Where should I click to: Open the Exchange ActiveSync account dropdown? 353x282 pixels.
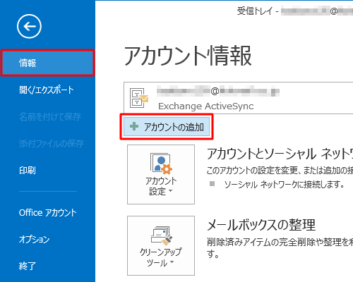(238, 98)
